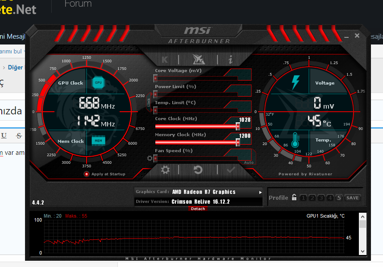Click Core Clock value 1028
This screenshot has height=267, width=383.
[x=245, y=120]
